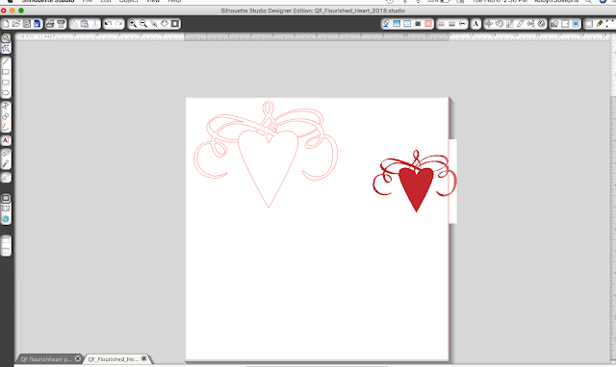Select the Draw a Curve Shape tool
This screenshot has width=616, height=367.
[x=6, y=117]
